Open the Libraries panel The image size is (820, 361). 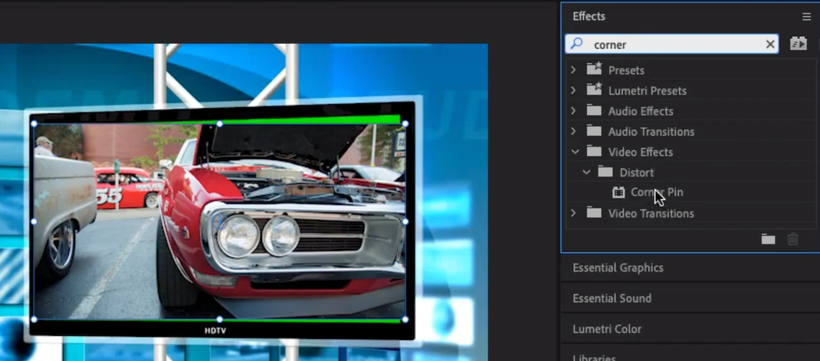click(x=594, y=357)
